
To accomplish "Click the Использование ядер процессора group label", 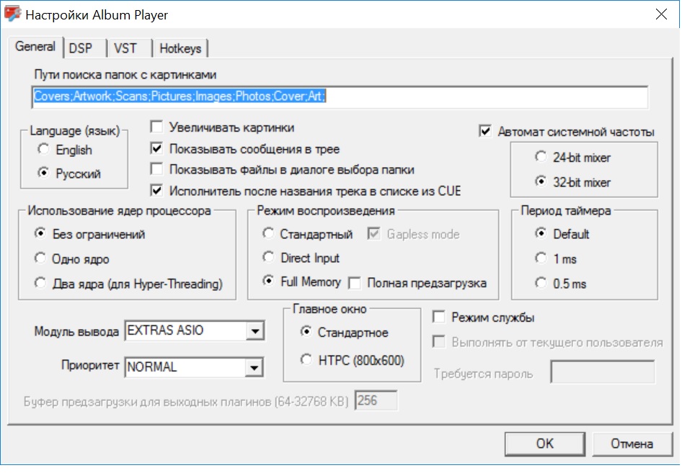I will [x=119, y=211].
